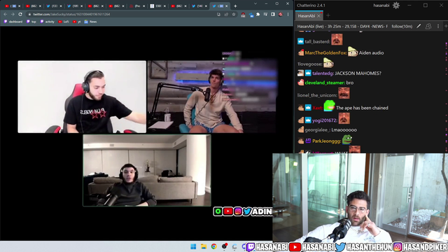The image size is (448, 252).
Task: Click username MarcTheGoldenFox in chat
Action: 325,53
